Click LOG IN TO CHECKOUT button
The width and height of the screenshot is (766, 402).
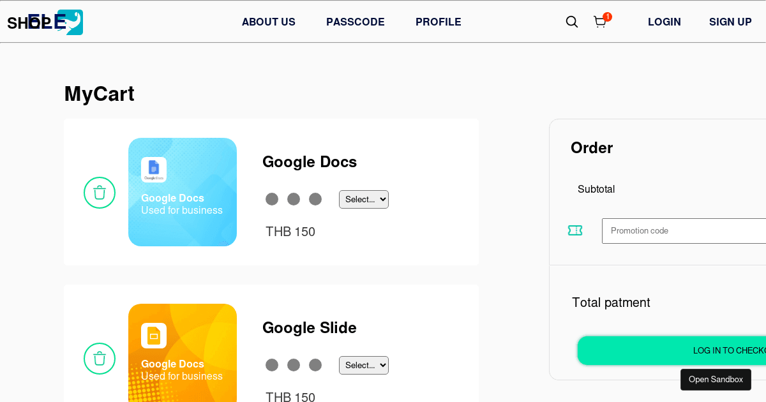pyautogui.click(x=672, y=350)
